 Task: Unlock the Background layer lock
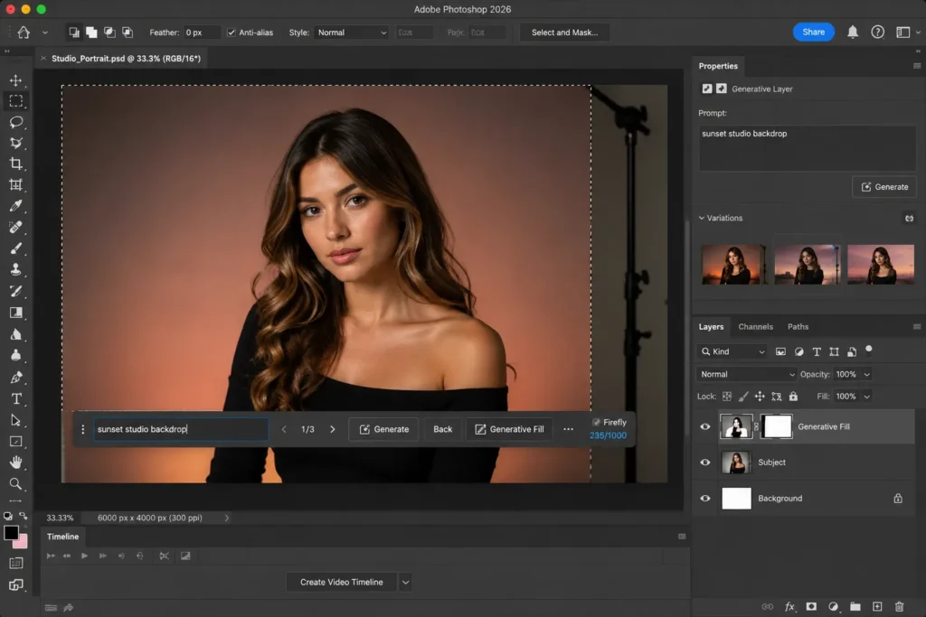coord(898,499)
